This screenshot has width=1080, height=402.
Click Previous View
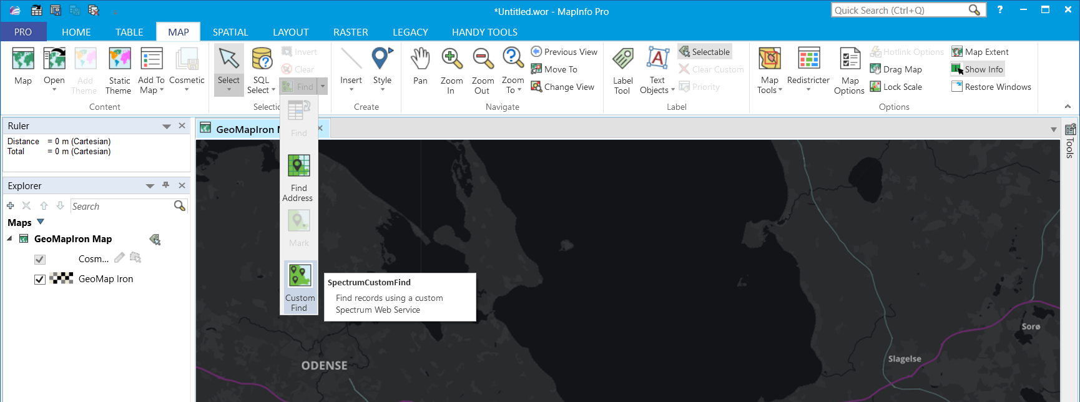[x=564, y=52]
